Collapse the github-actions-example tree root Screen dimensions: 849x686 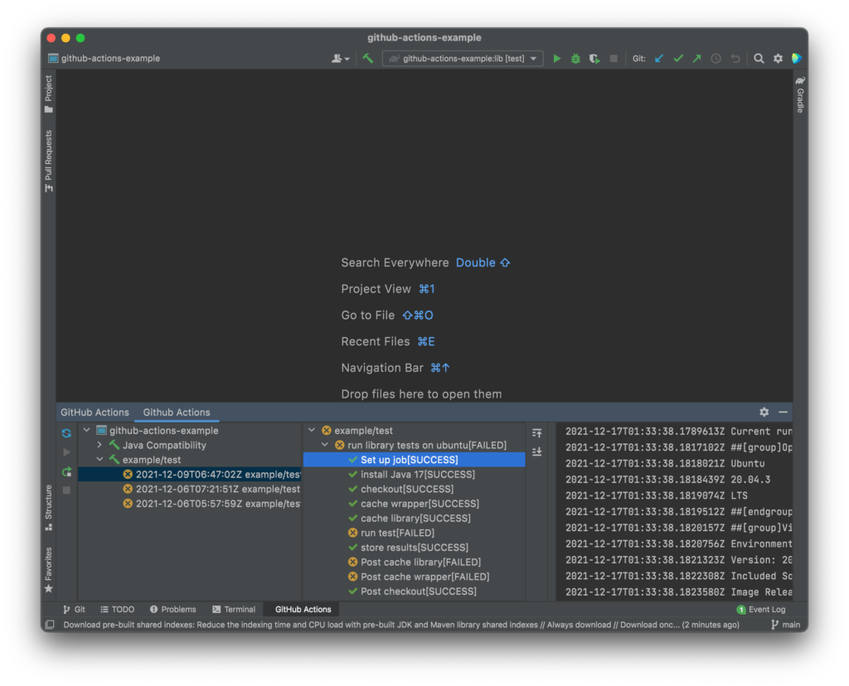pos(86,430)
